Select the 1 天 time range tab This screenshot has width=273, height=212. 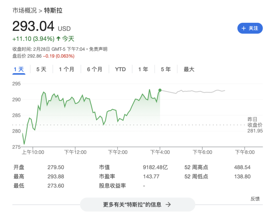[x=19, y=70]
